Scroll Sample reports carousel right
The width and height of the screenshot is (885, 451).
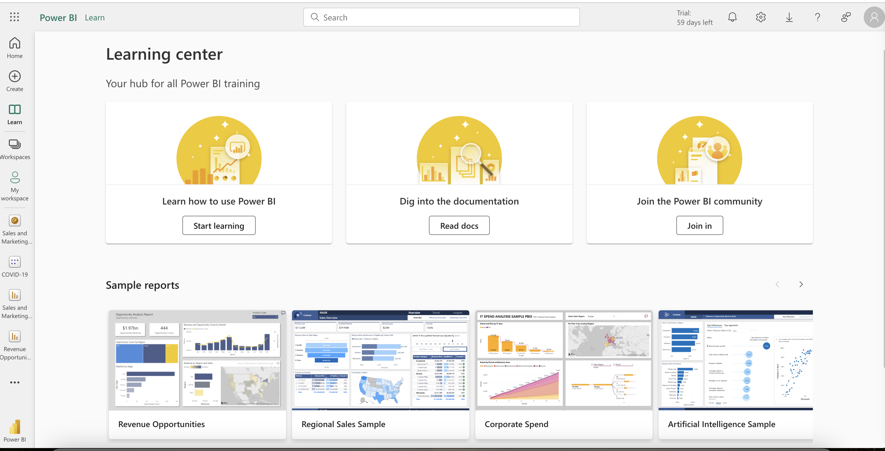tap(801, 284)
